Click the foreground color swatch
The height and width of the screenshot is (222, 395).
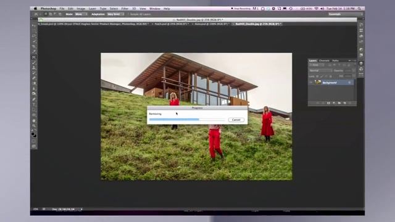[x=33, y=134]
